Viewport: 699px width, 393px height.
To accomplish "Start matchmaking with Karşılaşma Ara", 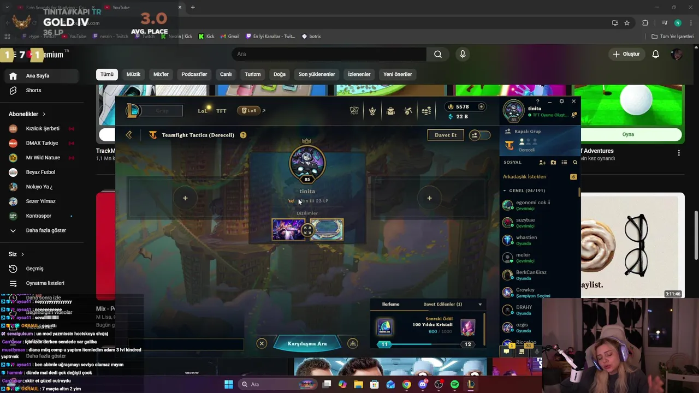I will click(307, 343).
